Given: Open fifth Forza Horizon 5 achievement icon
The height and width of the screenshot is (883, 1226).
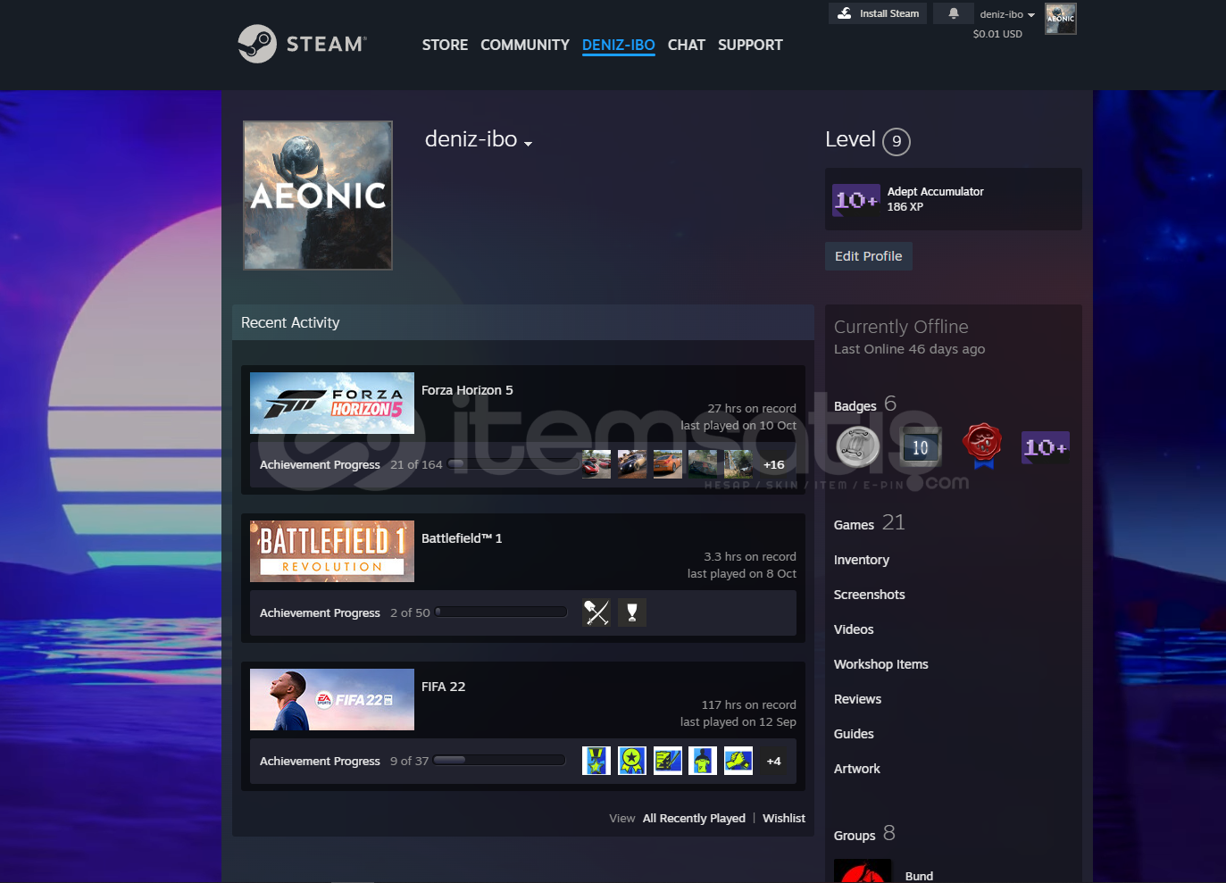Looking at the screenshot, I should tap(738, 464).
